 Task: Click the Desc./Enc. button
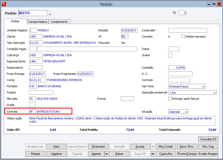187,147
